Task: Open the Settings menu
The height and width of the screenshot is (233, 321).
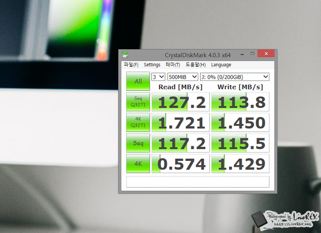Action: pyautogui.click(x=152, y=65)
